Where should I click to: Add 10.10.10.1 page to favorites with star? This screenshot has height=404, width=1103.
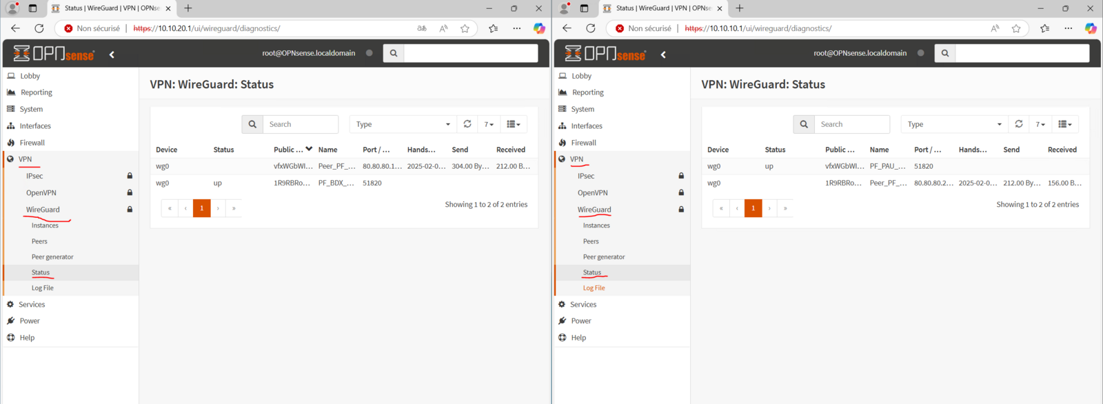click(1015, 28)
